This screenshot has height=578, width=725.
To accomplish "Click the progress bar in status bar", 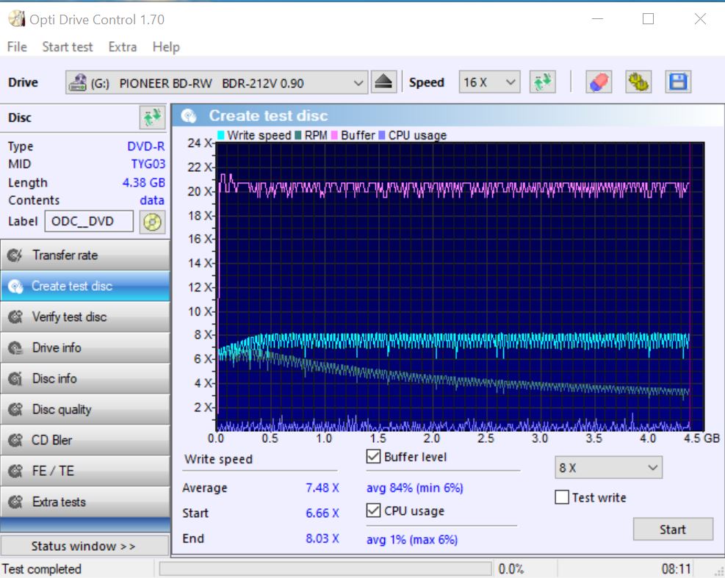I will [325, 569].
